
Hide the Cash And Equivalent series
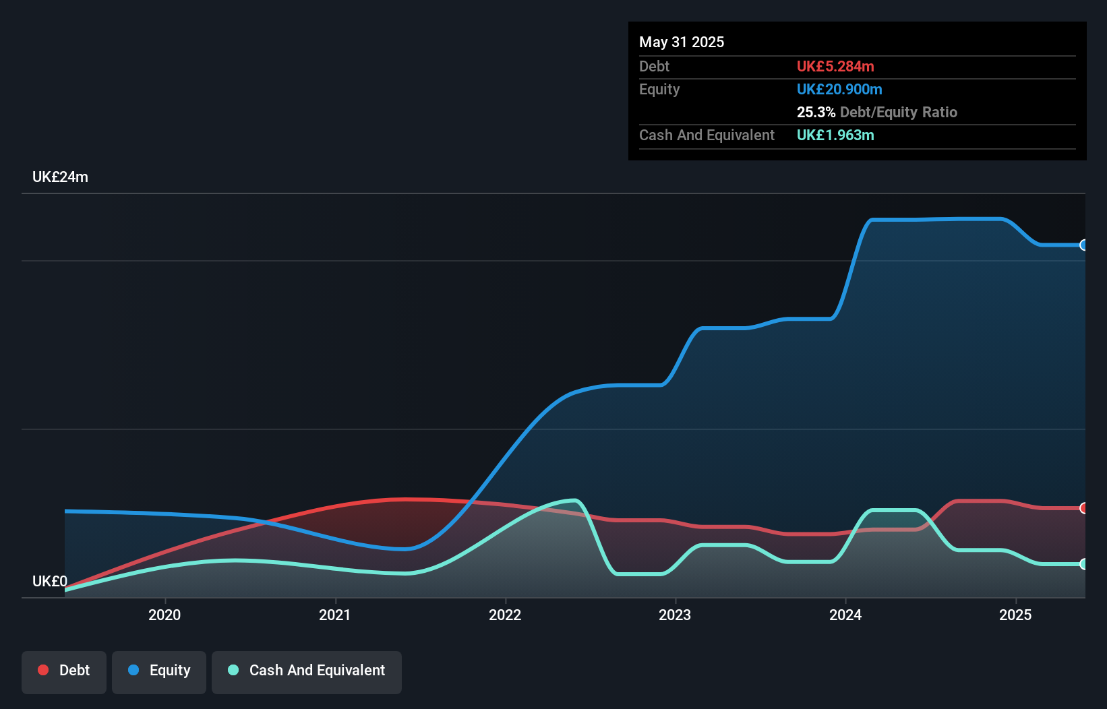click(306, 671)
